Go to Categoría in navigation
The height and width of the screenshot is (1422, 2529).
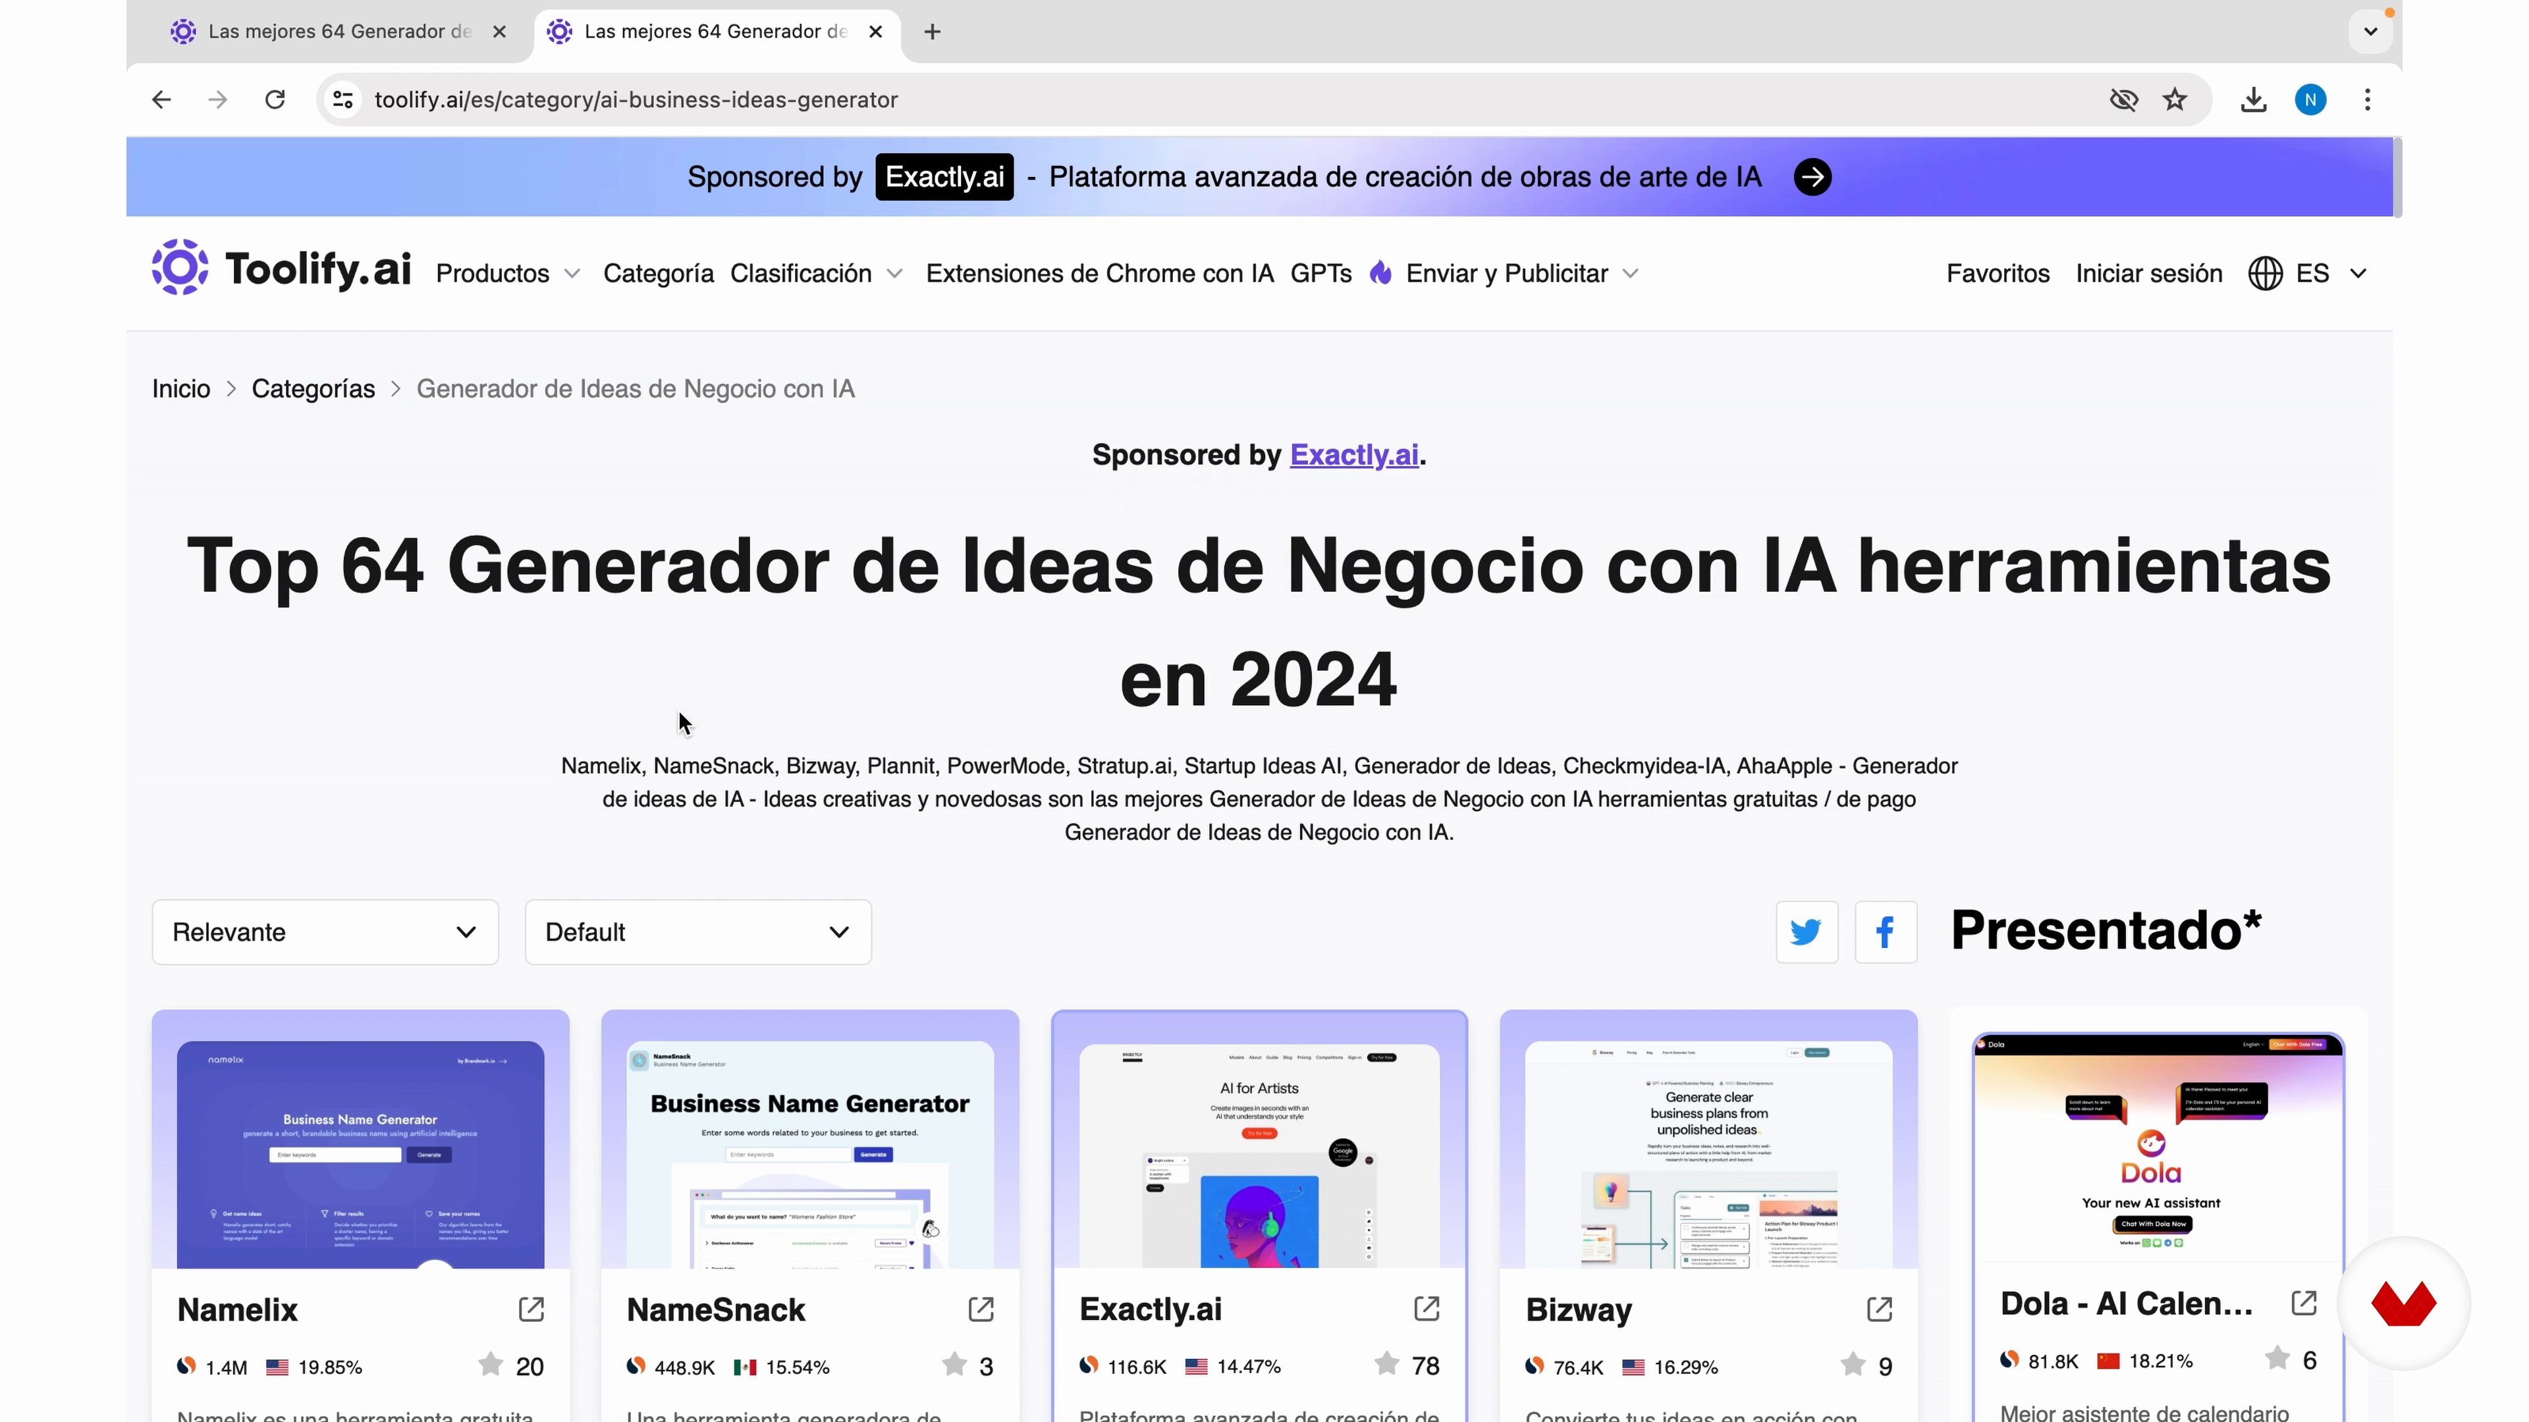pos(658,273)
